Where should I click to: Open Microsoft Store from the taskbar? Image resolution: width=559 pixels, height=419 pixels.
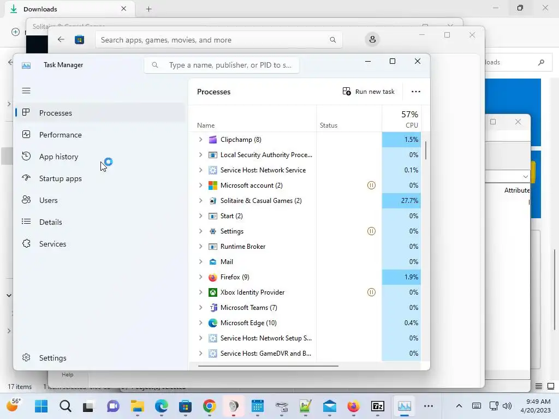185,406
